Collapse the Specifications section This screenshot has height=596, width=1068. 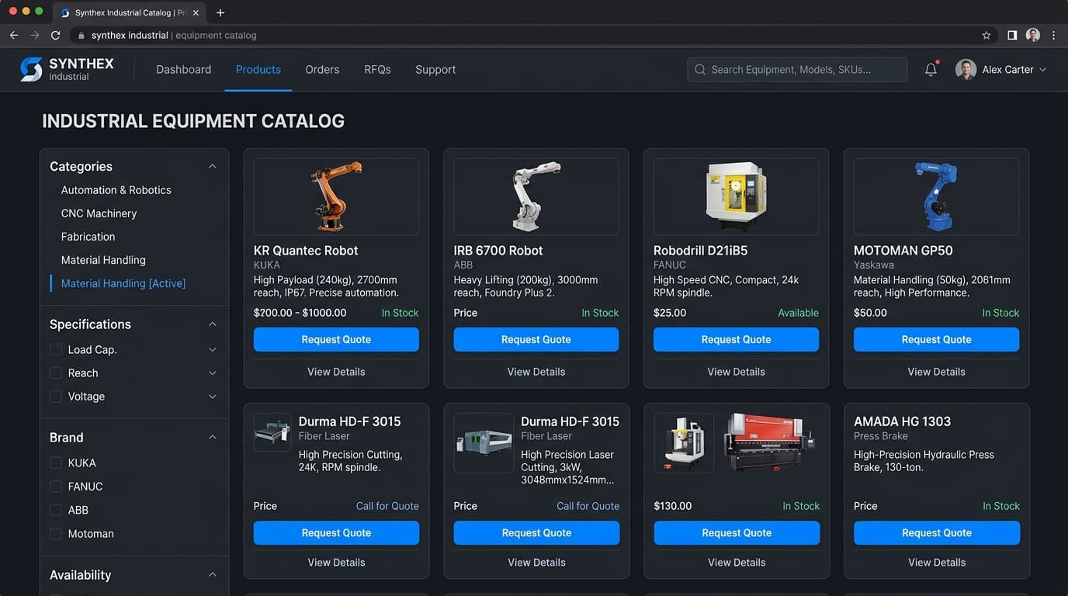(x=213, y=324)
